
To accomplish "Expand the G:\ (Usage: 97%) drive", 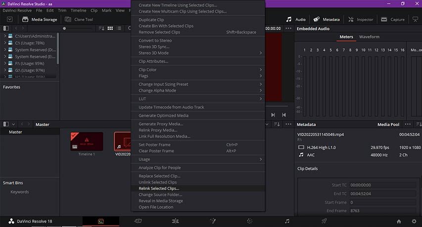I will point(5,70).
